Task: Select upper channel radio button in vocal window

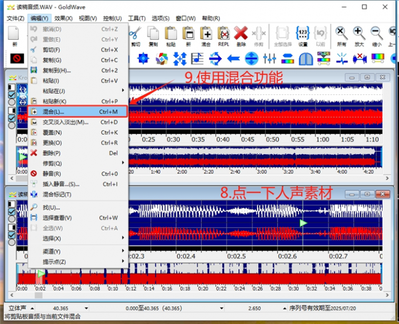Action: point(12,219)
